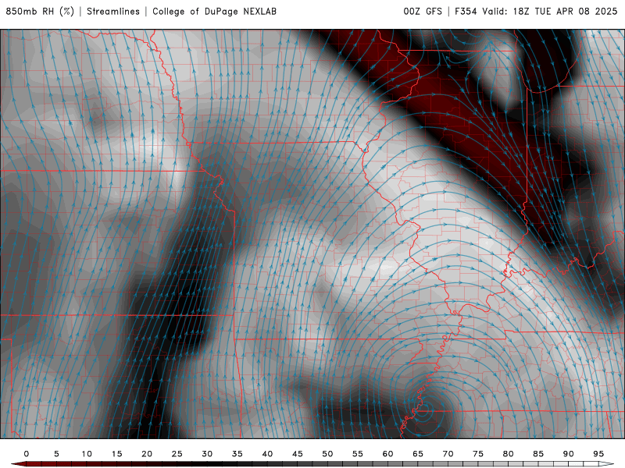The width and height of the screenshot is (625, 468).
Task: Click the colorbar label '10'
Action: tap(87, 454)
